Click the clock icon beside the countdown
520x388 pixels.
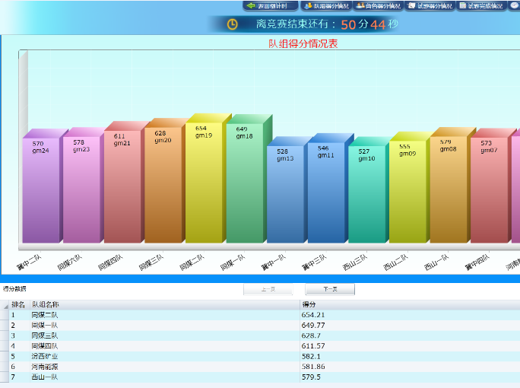tap(233, 24)
